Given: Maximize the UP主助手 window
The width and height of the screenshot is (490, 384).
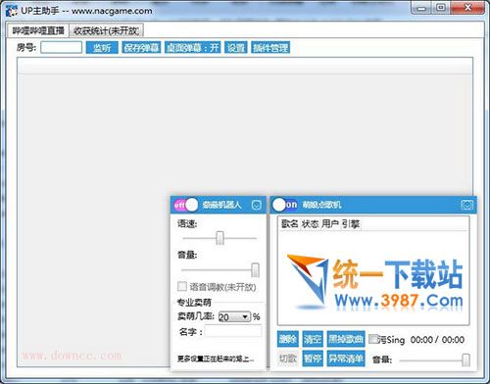Looking at the screenshot, I should (441, 8).
